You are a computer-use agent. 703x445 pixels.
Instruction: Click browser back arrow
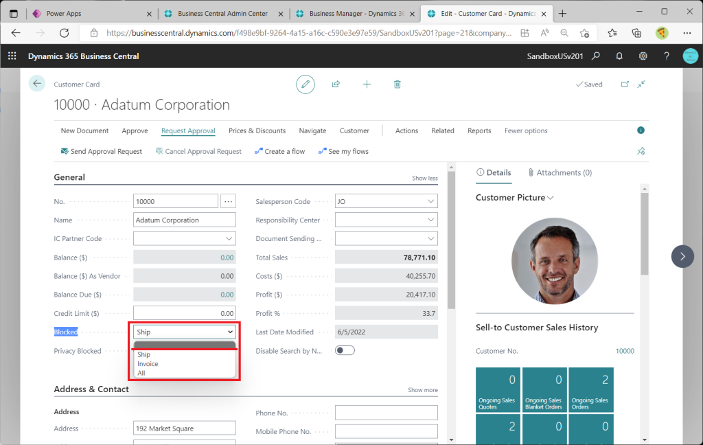pyautogui.click(x=16, y=33)
